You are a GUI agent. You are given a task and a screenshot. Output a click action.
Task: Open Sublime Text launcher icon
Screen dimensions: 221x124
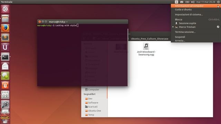[5, 38]
